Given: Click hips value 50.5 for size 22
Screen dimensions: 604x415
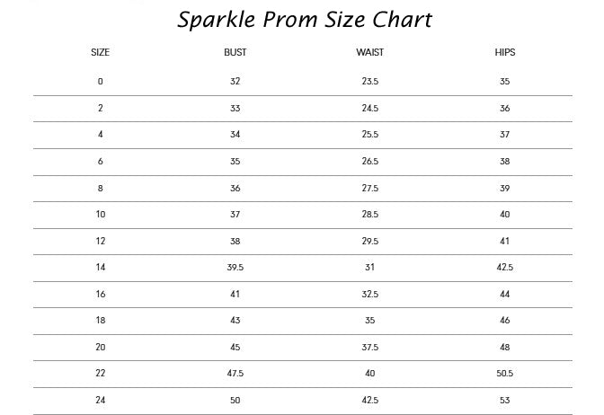Looking at the screenshot, I should click(505, 374).
